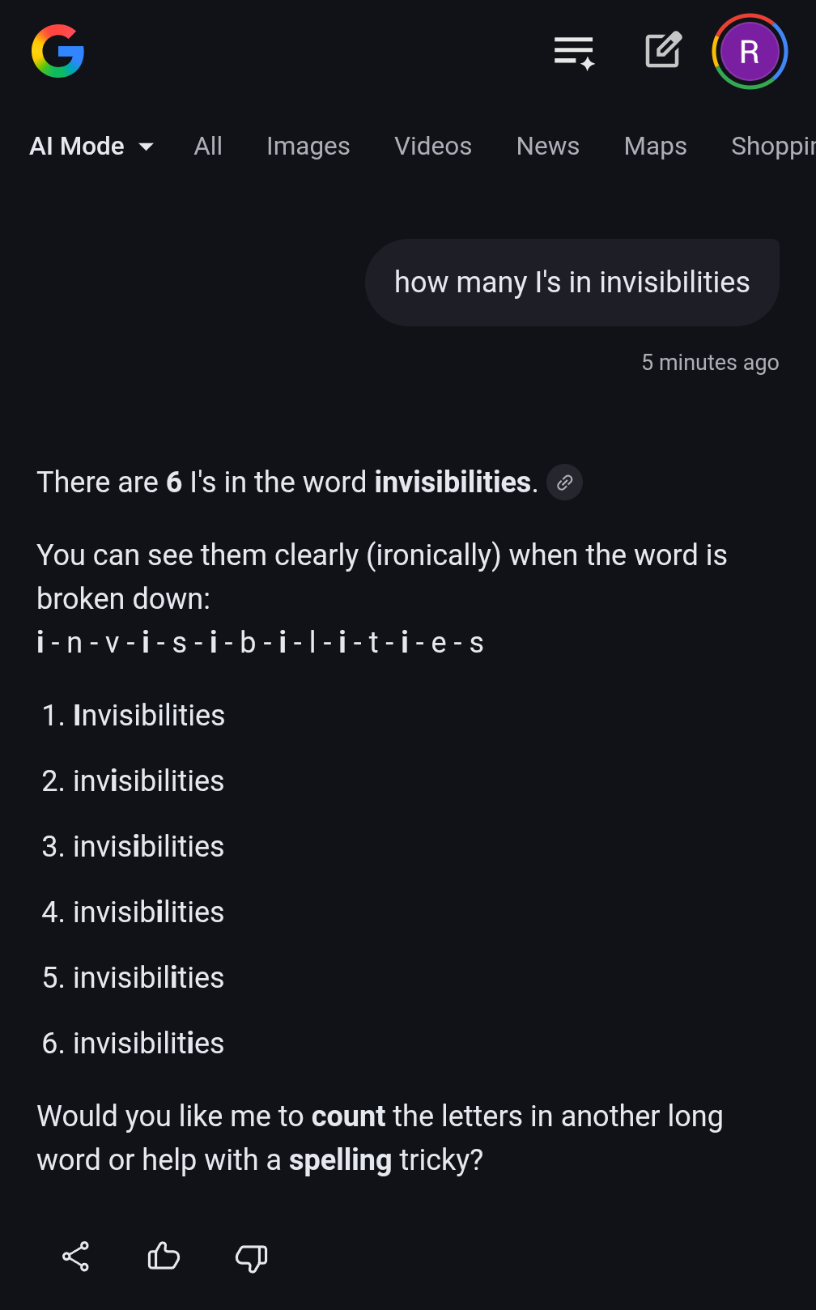The width and height of the screenshot is (816, 1310).
Task: Open AI Mode history icon
Action: click(574, 53)
